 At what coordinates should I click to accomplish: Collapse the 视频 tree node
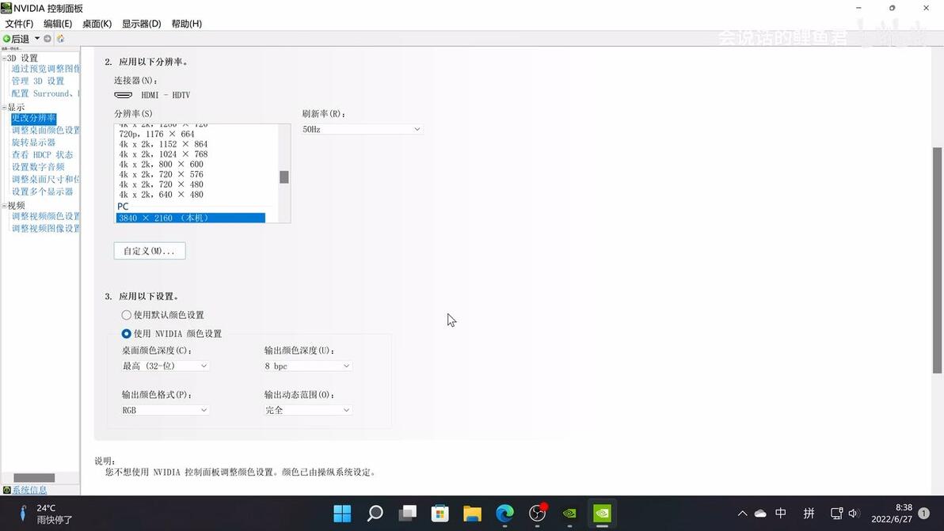4,206
